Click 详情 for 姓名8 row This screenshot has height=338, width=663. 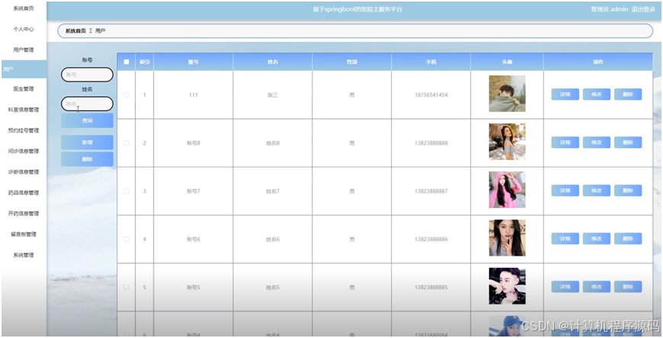[565, 142]
